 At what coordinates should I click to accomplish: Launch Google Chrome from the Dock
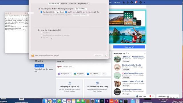(x=49, y=101)
